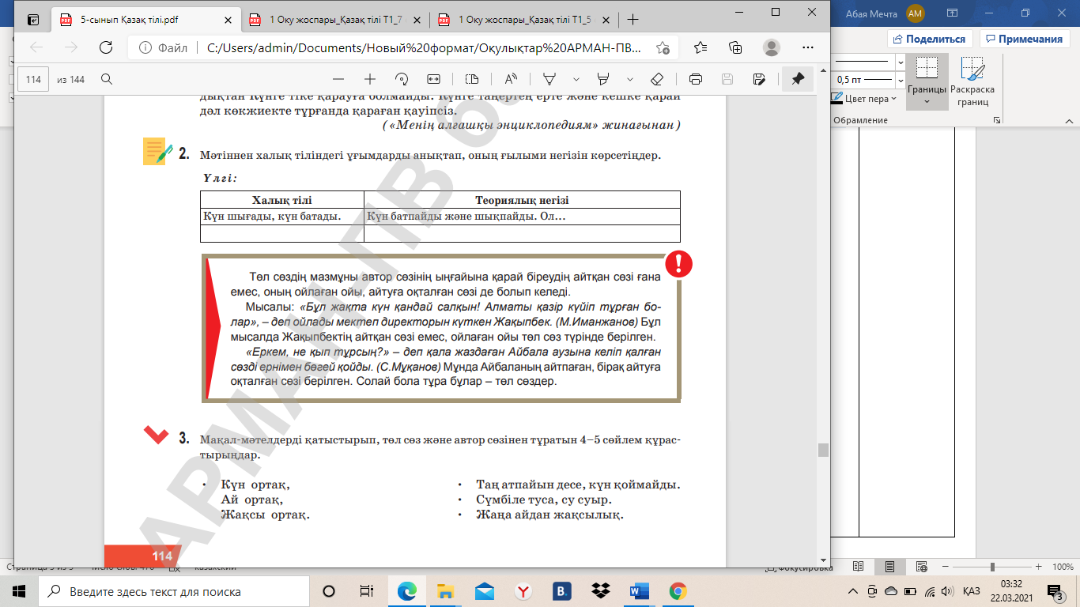The width and height of the screenshot is (1080, 607).
Task: Rotate the PDF page
Action: coord(402,79)
